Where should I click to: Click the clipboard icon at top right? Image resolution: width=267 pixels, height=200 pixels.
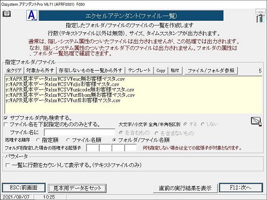tap(261, 18)
